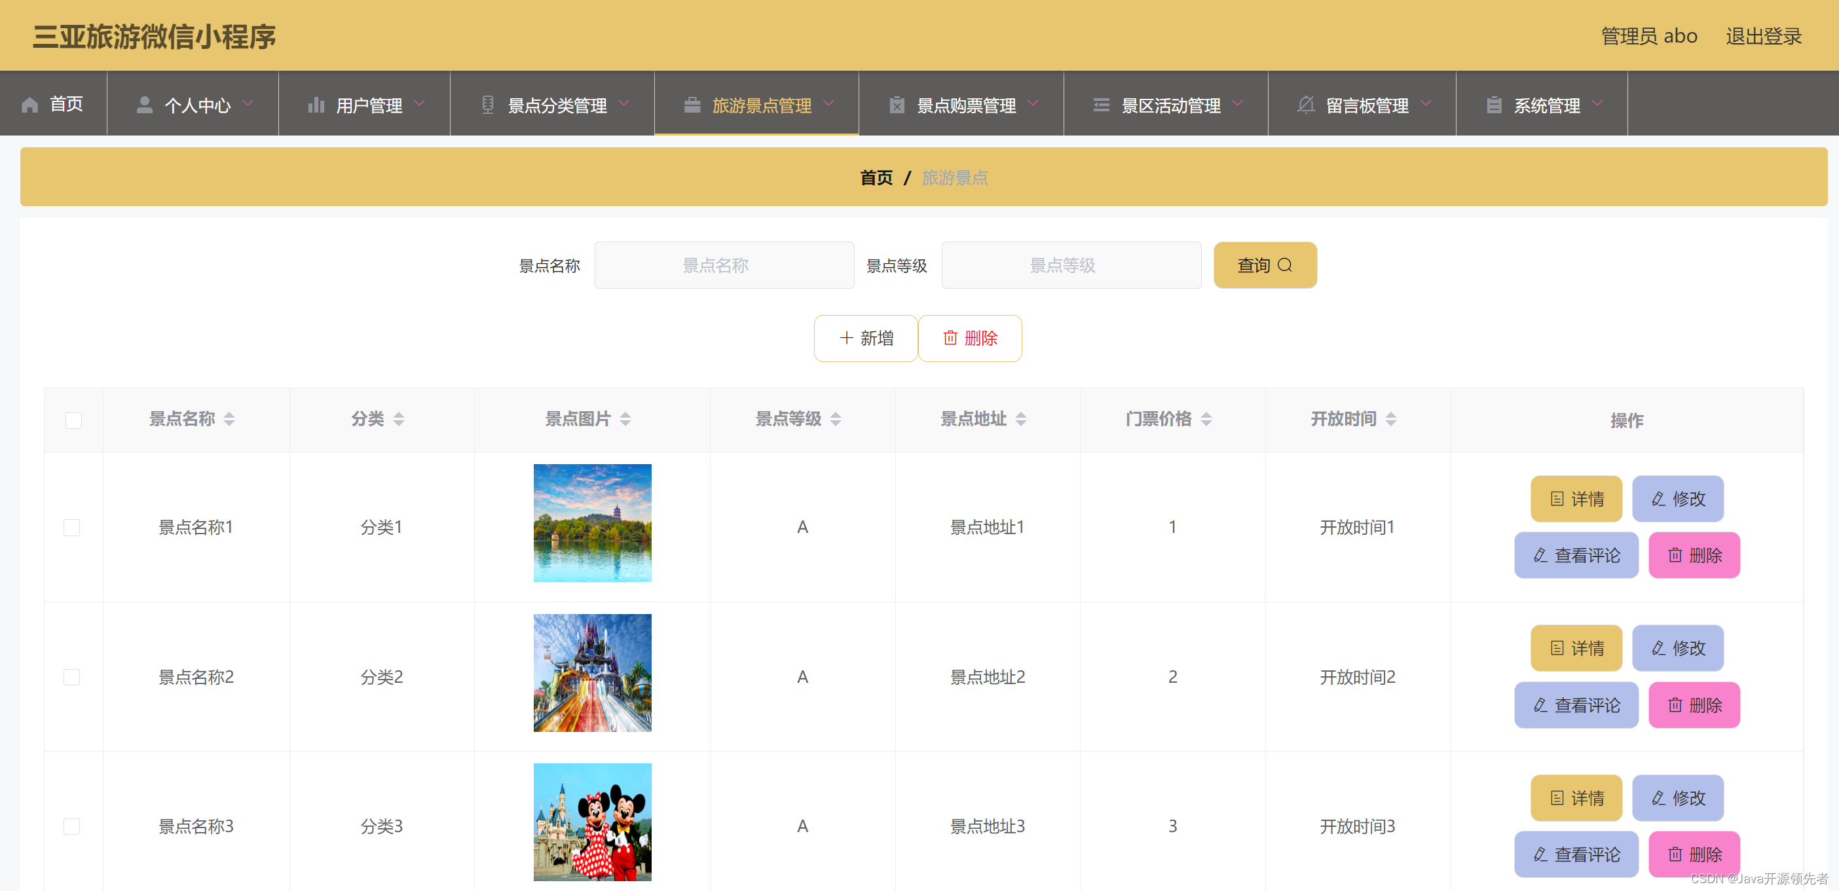Viewport: 1839px width, 891px height.
Task: Toggle the select-all checkbox in table header
Action: click(x=73, y=420)
